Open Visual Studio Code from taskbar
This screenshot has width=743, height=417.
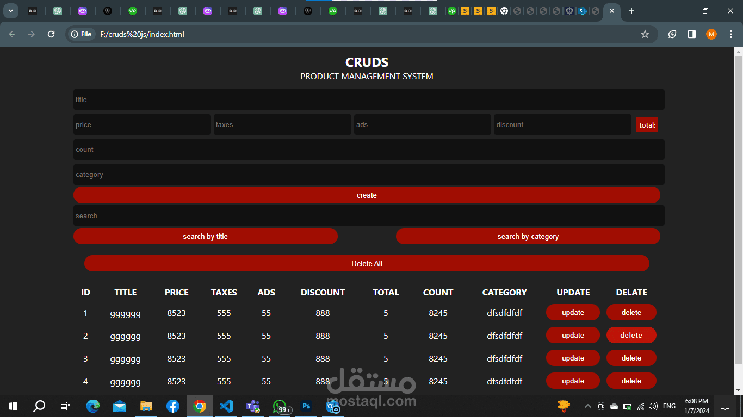click(x=226, y=406)
